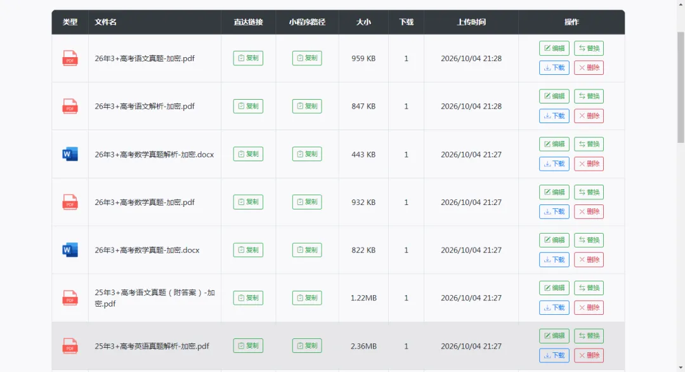Copy 小程序路径 for 26年3+高考语文真题-加密.pdf
Screen dimensions: 685x372
[307, 58]
